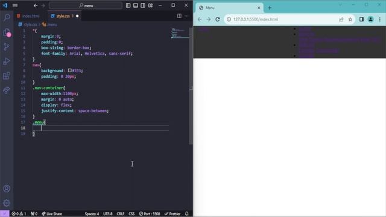Toggle bottom panel layout icon

click(135, 5)
